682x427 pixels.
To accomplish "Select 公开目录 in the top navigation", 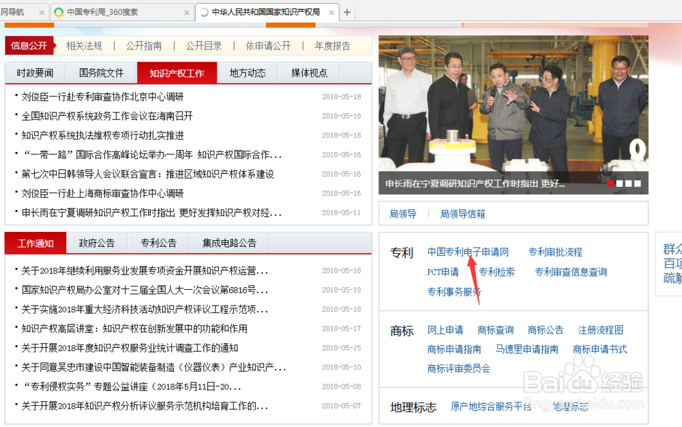I will click(203, 46).
